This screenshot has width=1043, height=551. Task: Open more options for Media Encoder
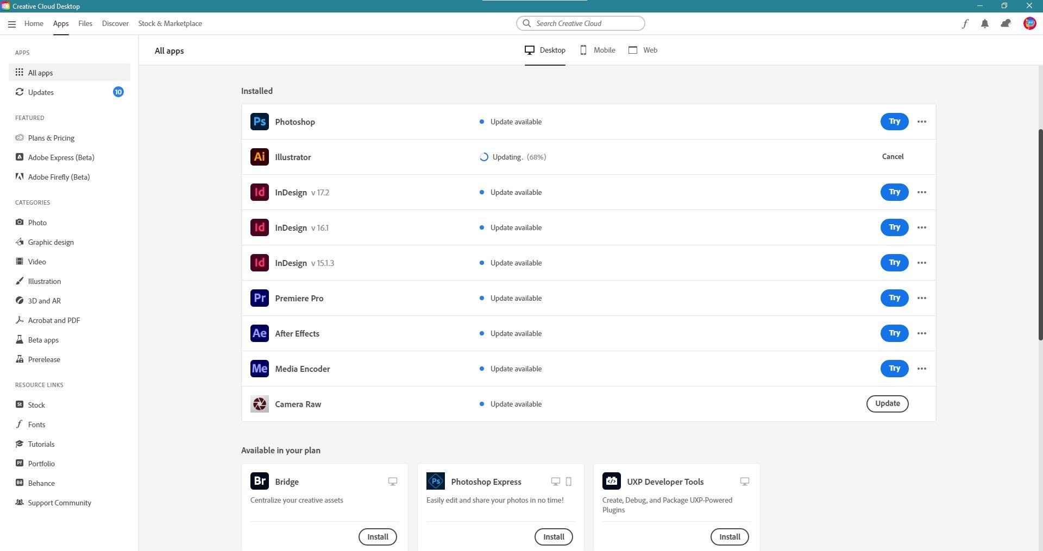(922, 369)
